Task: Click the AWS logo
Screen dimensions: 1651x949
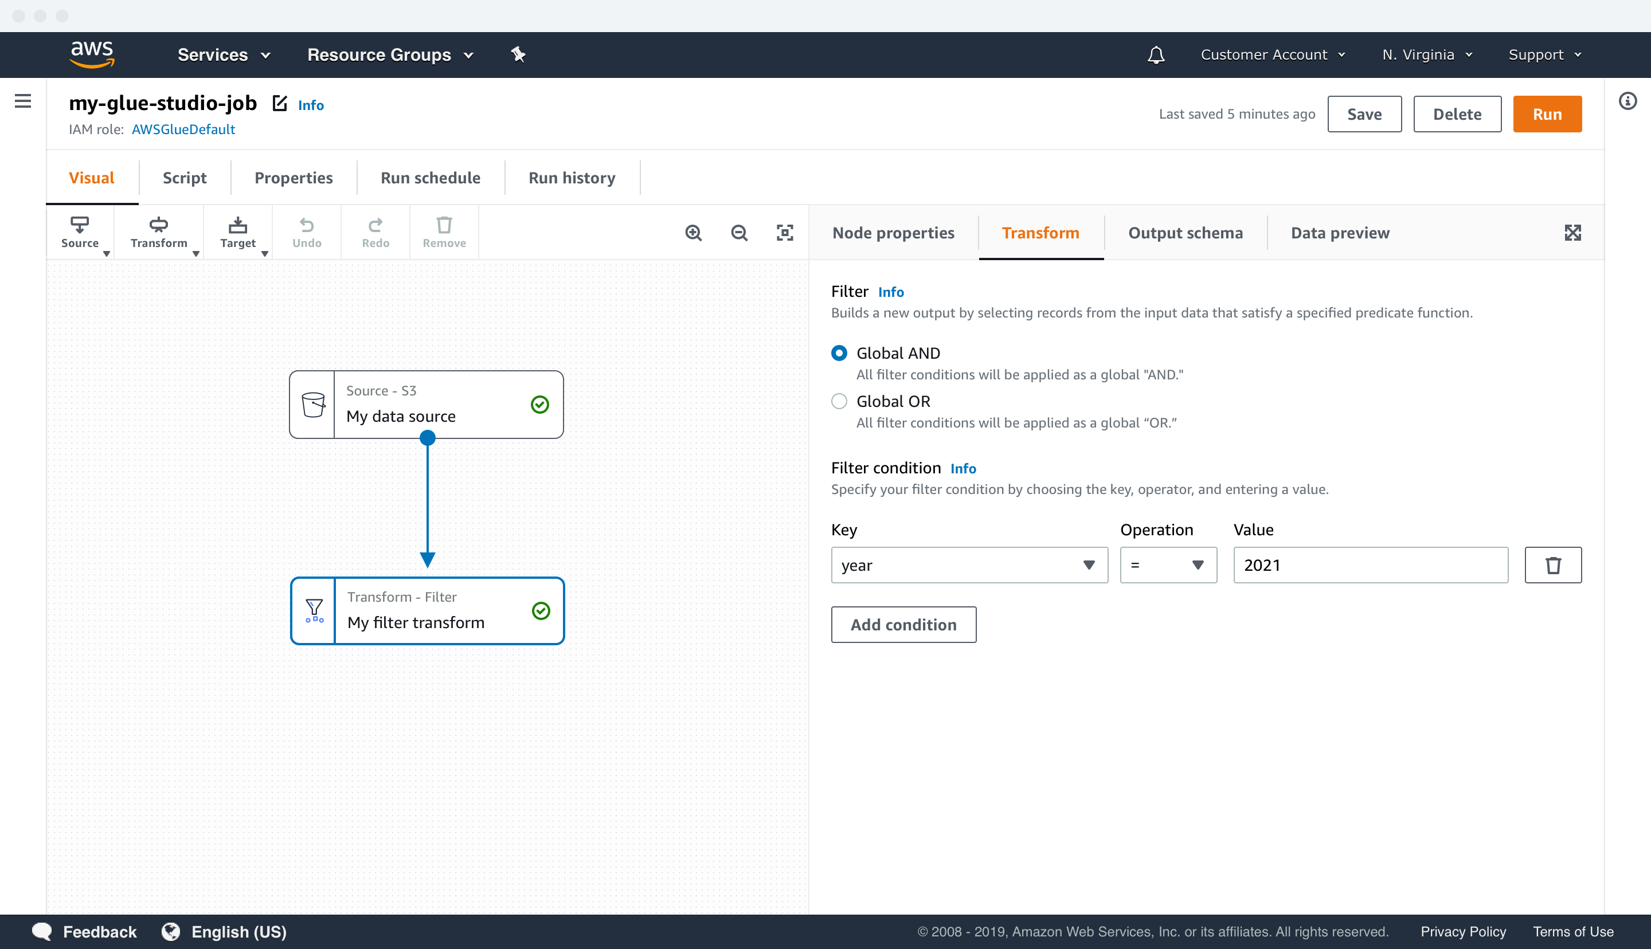Action: (x=92, y=55)
